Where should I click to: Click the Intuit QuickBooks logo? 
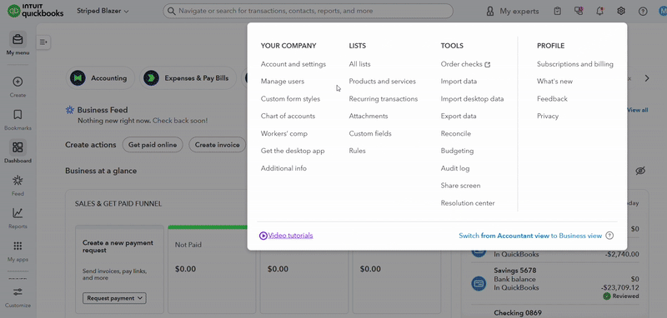pos(36,11)
